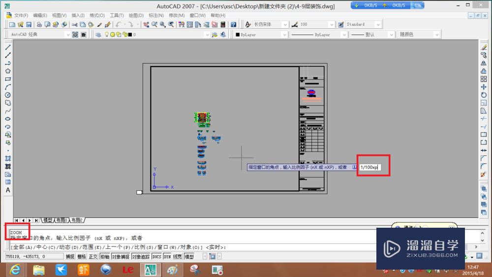This screenshot has width=492, height=277.
Task: Click the Zoom realtime icon
Action: click(x=154, y=25)
